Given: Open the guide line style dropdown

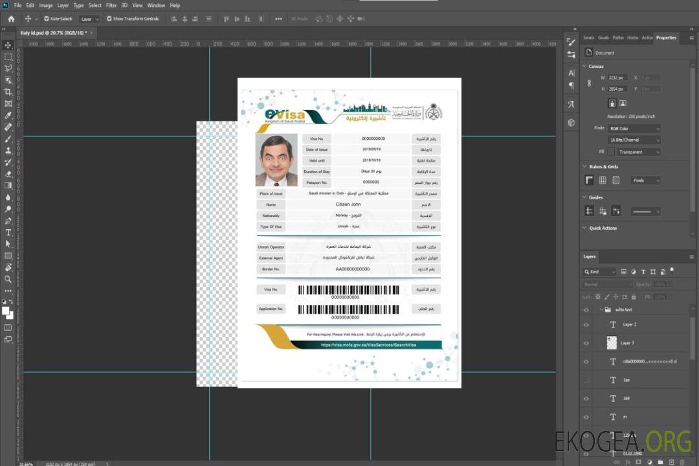Looking at the screenshot, I should (645, 212).
